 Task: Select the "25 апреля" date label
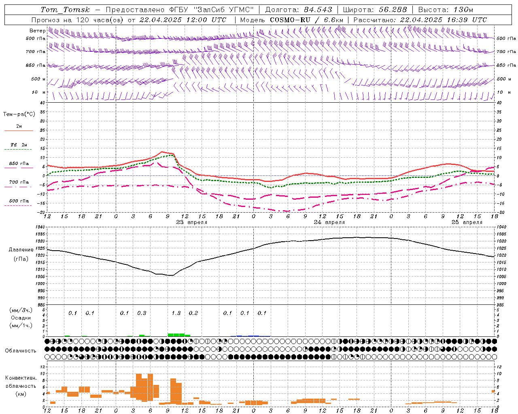pos(467,222)
